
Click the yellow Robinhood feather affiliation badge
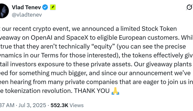(53, 7)
